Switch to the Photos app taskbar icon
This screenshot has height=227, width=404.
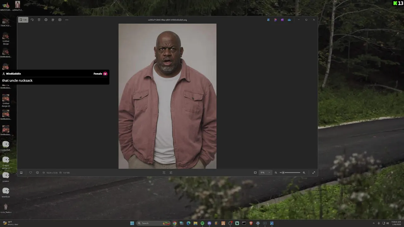[272, 223]
